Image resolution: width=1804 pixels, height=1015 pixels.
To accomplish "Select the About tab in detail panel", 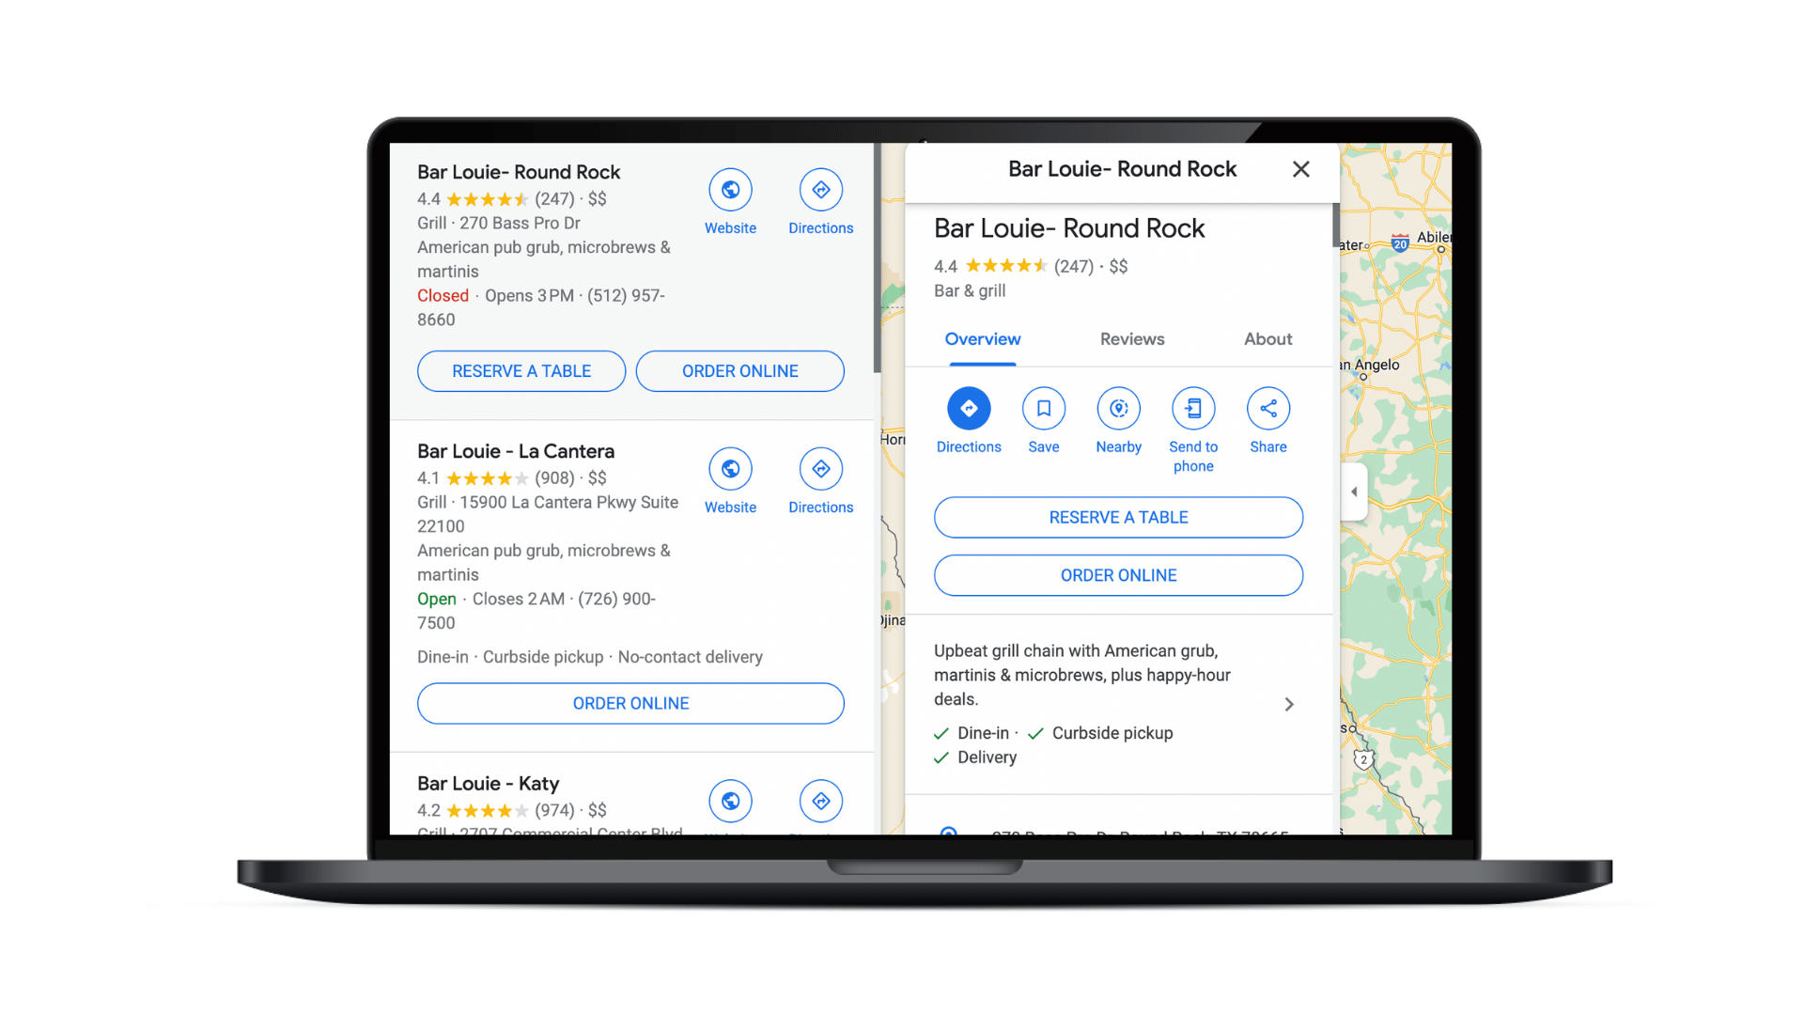I will pos(1267,338).
